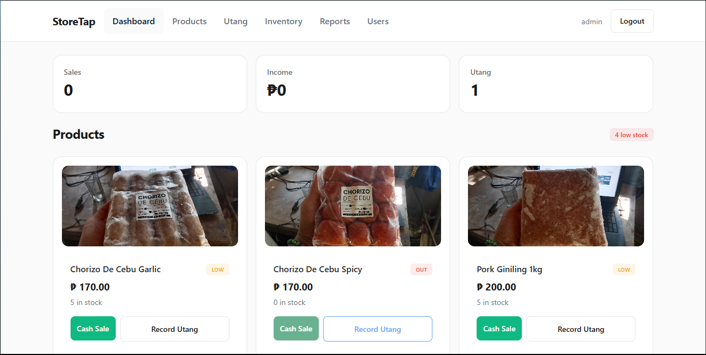This screenshot has height=355, width=706.
Task: Open the Inventory page
Action: point(284,21)
